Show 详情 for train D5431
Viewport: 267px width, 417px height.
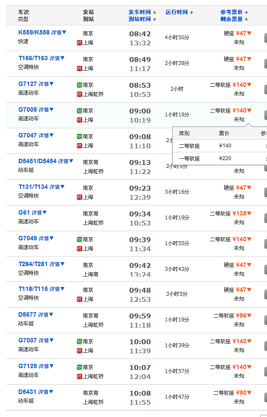(46, 392)
